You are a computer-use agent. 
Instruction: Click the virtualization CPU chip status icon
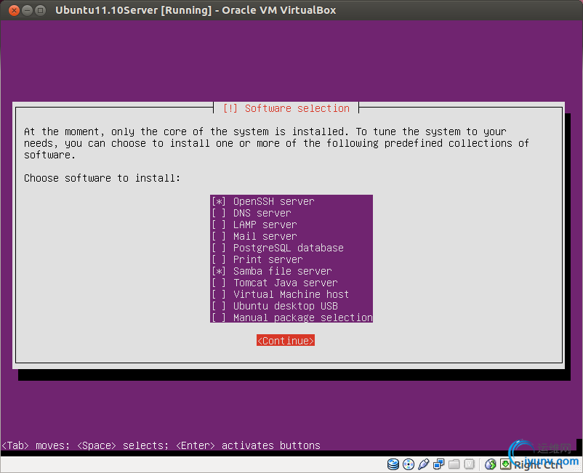469,464
